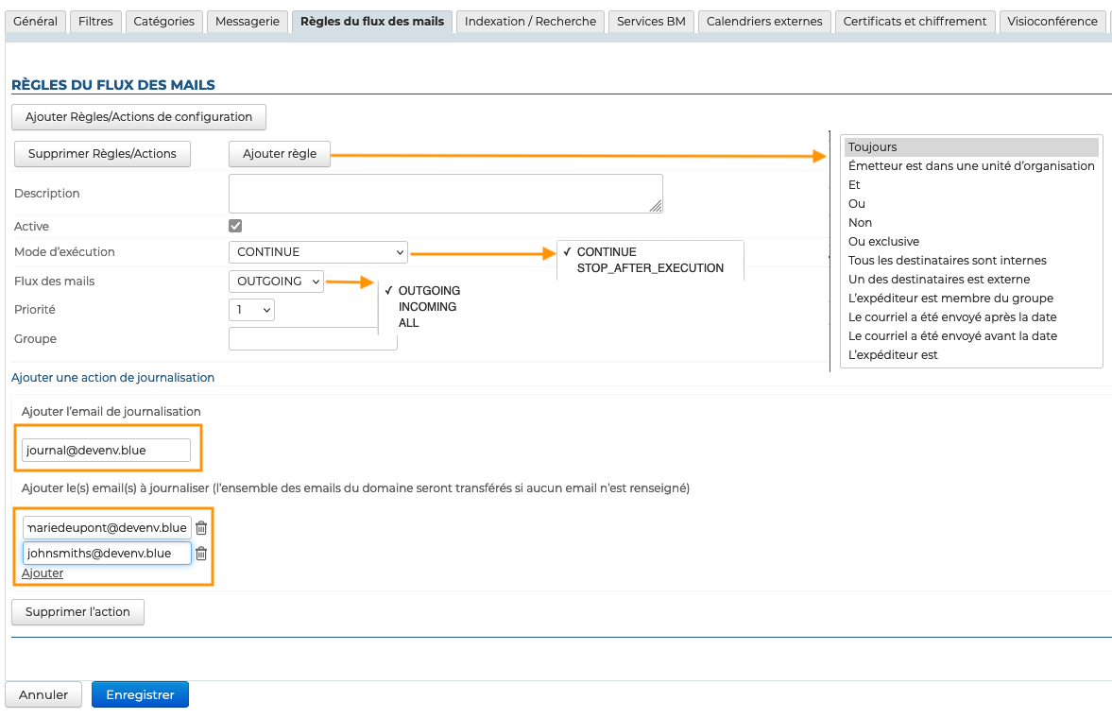The image size is (1112, 718).
Task: Click the Annuler button
Action: click(43, 694)
